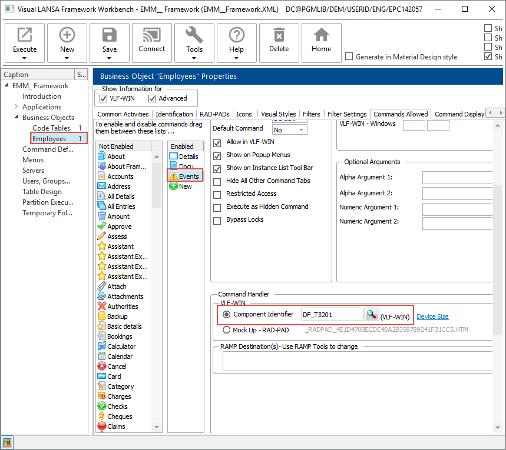Open the Visual Styles tab

pyautogui.click(x=278, y=114)
